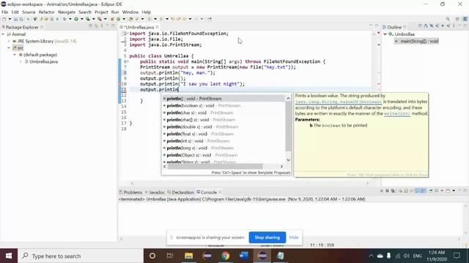Select main(String[]) : void in Outline
469x263 pixels.
click(417, 41)
